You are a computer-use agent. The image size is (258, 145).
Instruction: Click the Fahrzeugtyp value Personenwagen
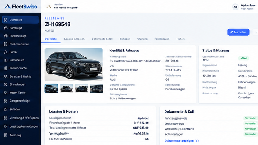tap(175, 89)
